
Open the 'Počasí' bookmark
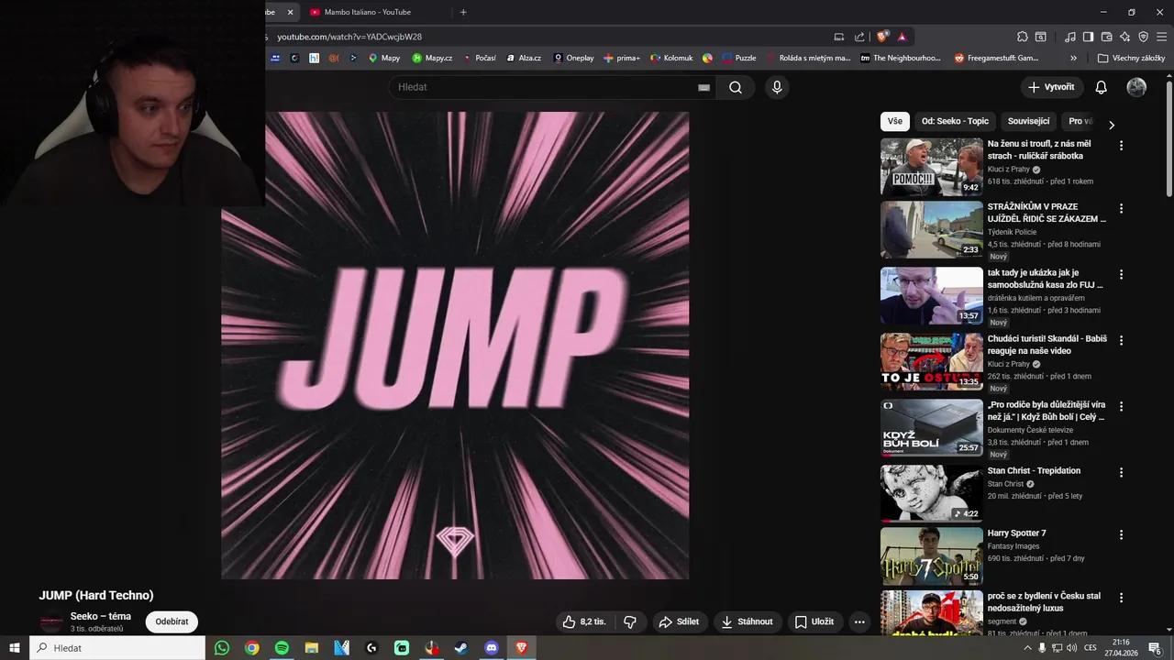[479, 58]
